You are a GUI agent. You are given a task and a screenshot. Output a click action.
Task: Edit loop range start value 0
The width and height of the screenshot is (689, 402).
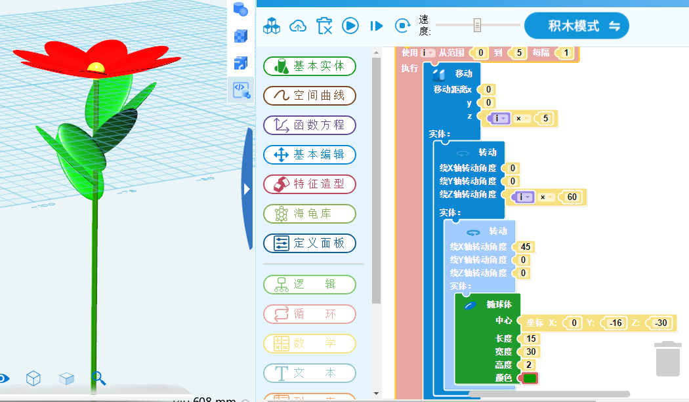tap(481, 52)
